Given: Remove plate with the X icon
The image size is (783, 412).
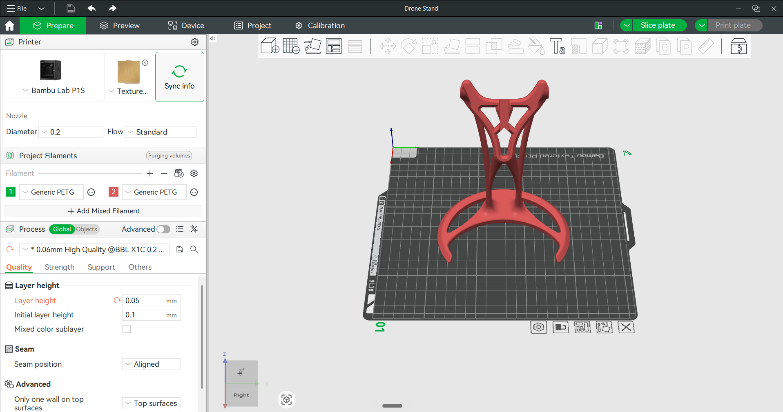Looking at the screenshot, I should coord(626,327).
